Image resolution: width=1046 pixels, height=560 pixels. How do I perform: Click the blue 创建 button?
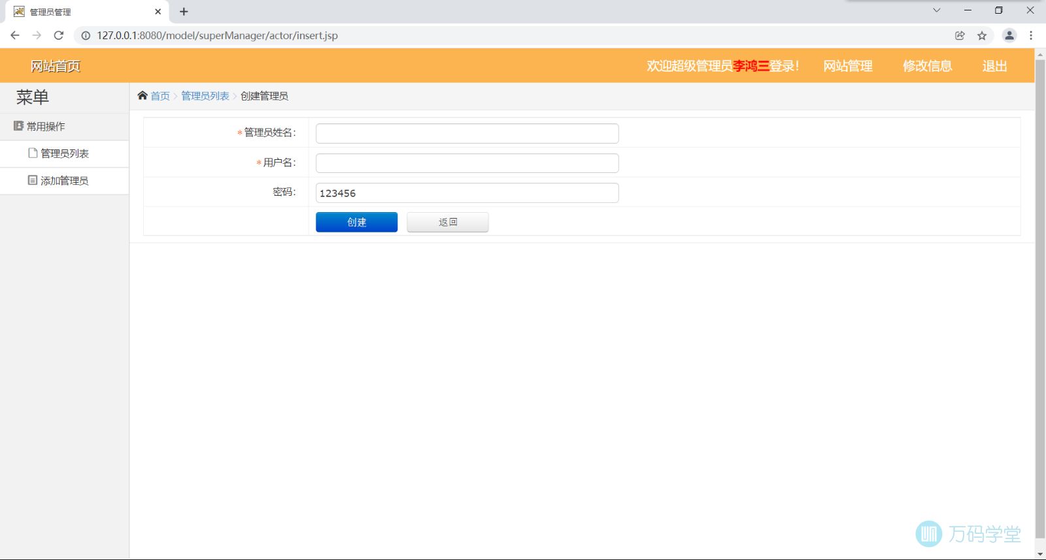(356, 222)
